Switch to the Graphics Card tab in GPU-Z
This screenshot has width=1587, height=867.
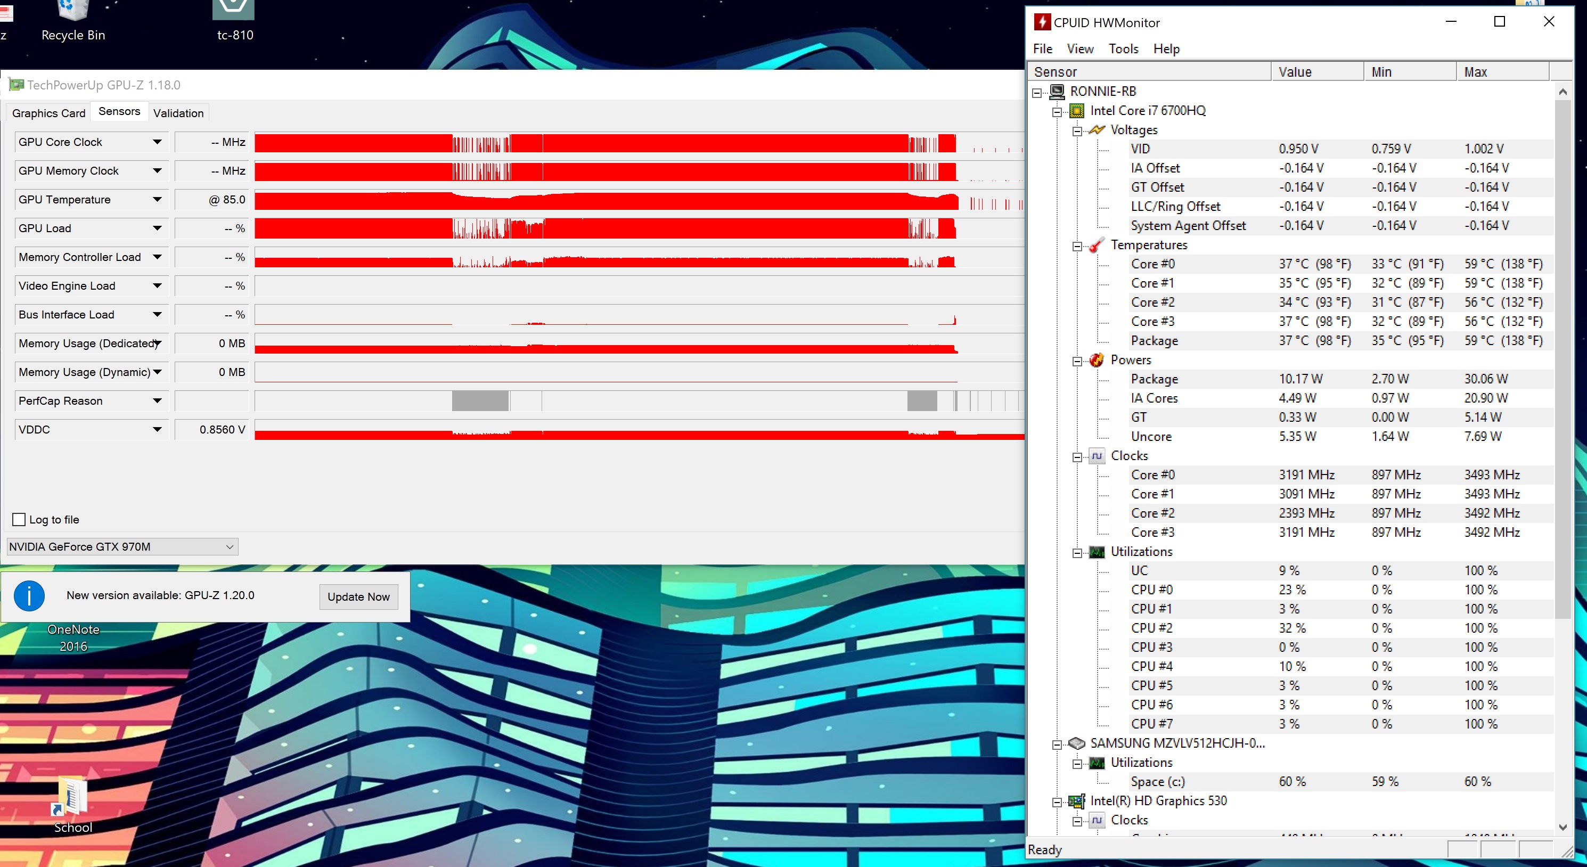click(48, 113)
